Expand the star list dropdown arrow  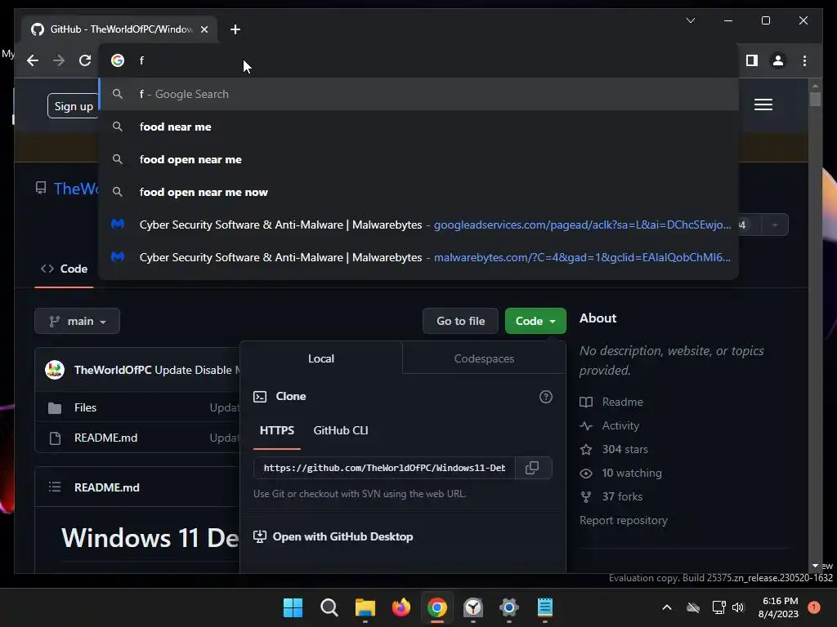pyautogui.click(x=775, y=225)
